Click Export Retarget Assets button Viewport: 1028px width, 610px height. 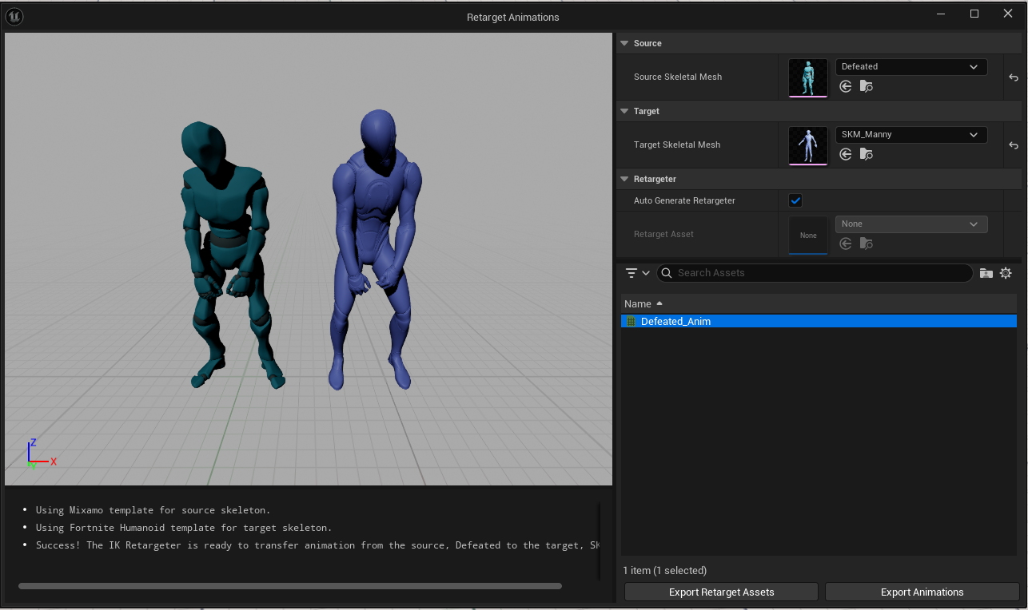(x=721, y=592)
